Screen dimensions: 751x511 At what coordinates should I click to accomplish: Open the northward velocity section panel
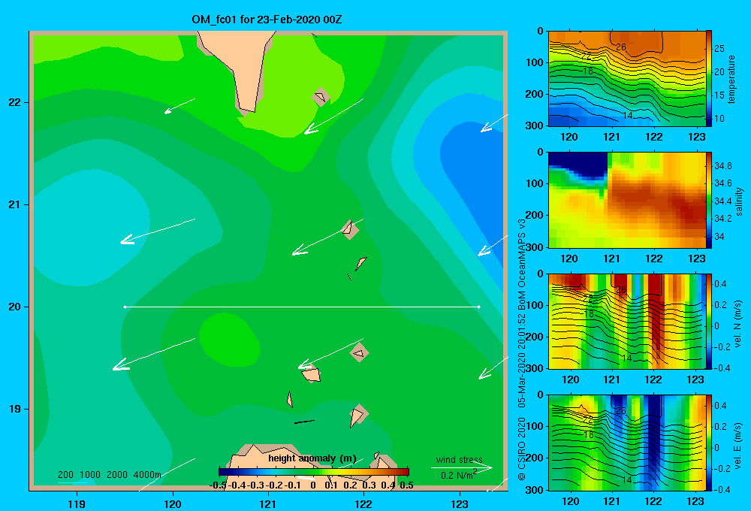click(626, 321)
